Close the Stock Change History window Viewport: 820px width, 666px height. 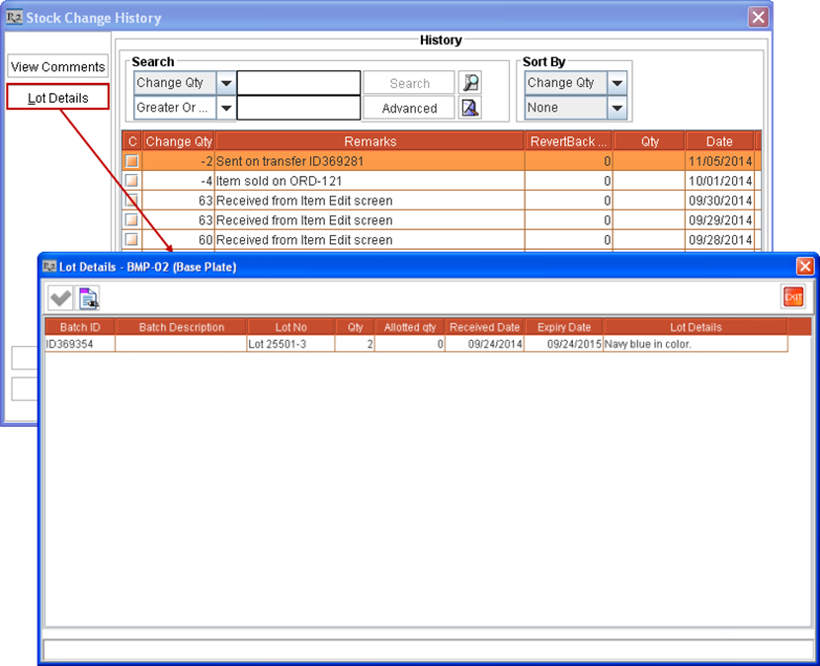[x=758, y=17]
